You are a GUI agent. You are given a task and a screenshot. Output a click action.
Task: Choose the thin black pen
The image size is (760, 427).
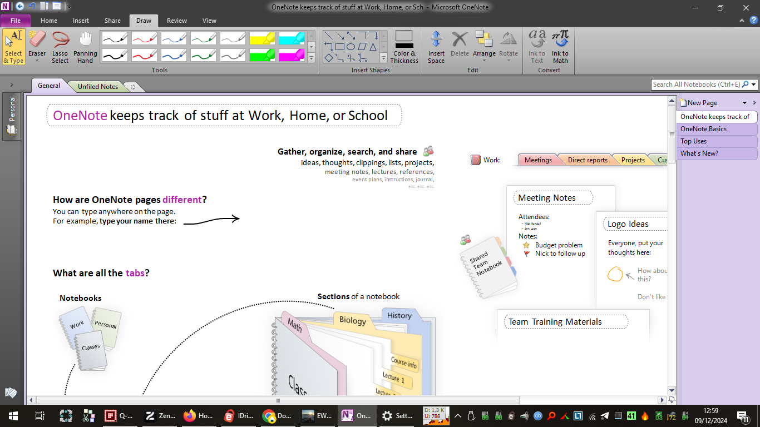click(x=115, y=38)
